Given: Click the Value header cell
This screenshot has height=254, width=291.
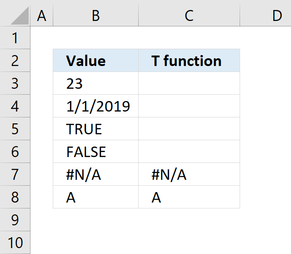Looking at the screenshot, I should pyautogui.click(x=96, y=61).
